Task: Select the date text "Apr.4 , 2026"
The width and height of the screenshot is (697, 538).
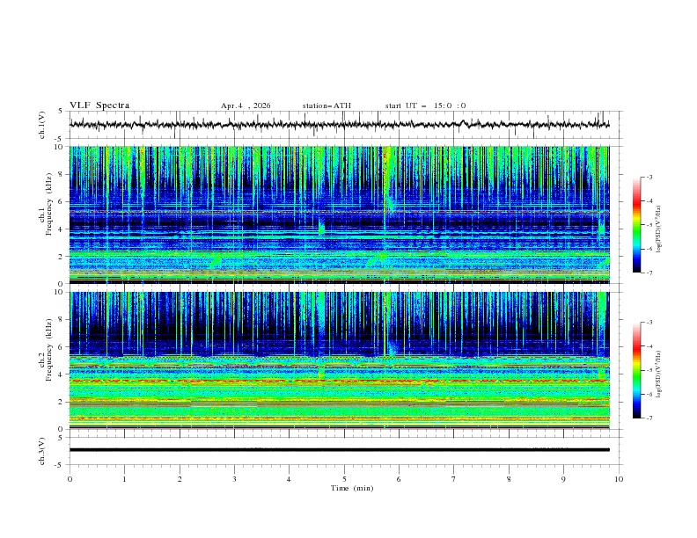Action: point(246,105)
